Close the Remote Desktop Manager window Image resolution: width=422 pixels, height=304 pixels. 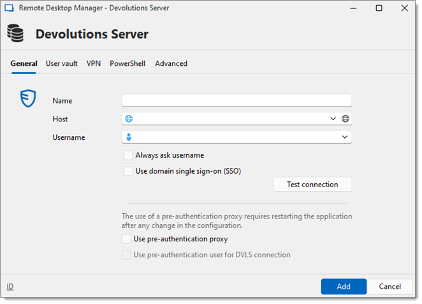tap(405, 8)
